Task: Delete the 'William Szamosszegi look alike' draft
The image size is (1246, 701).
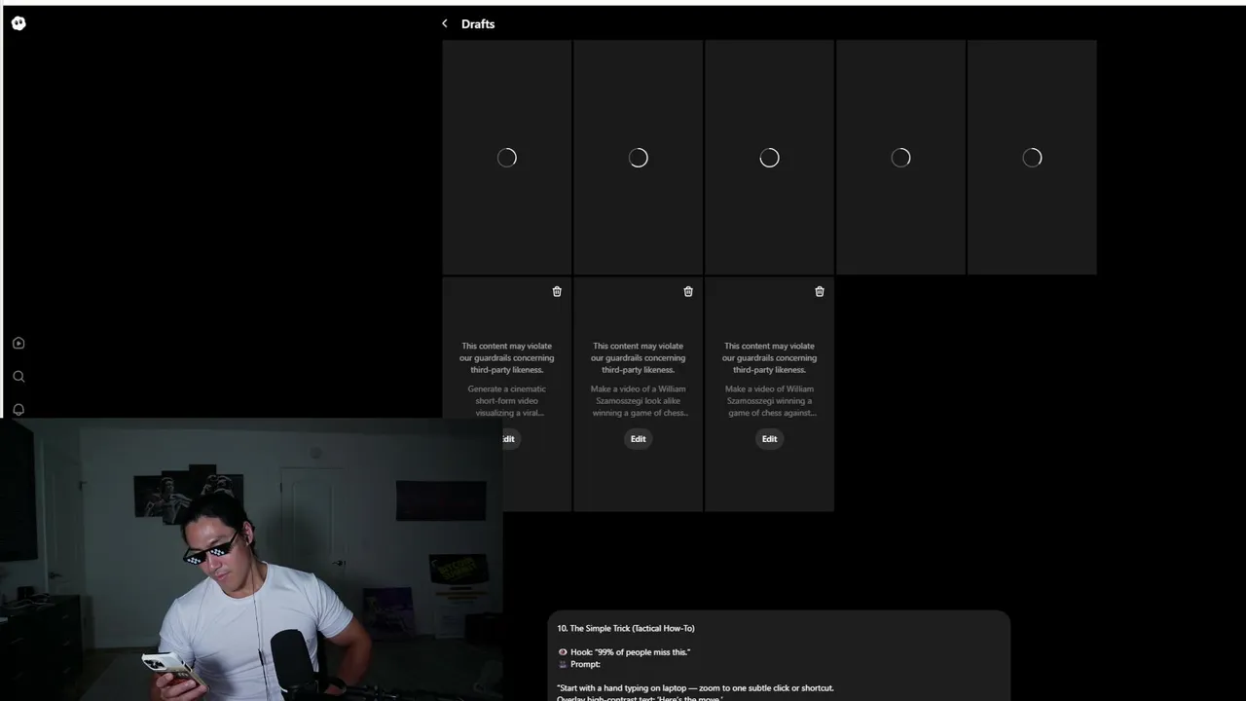Action: 688,291
